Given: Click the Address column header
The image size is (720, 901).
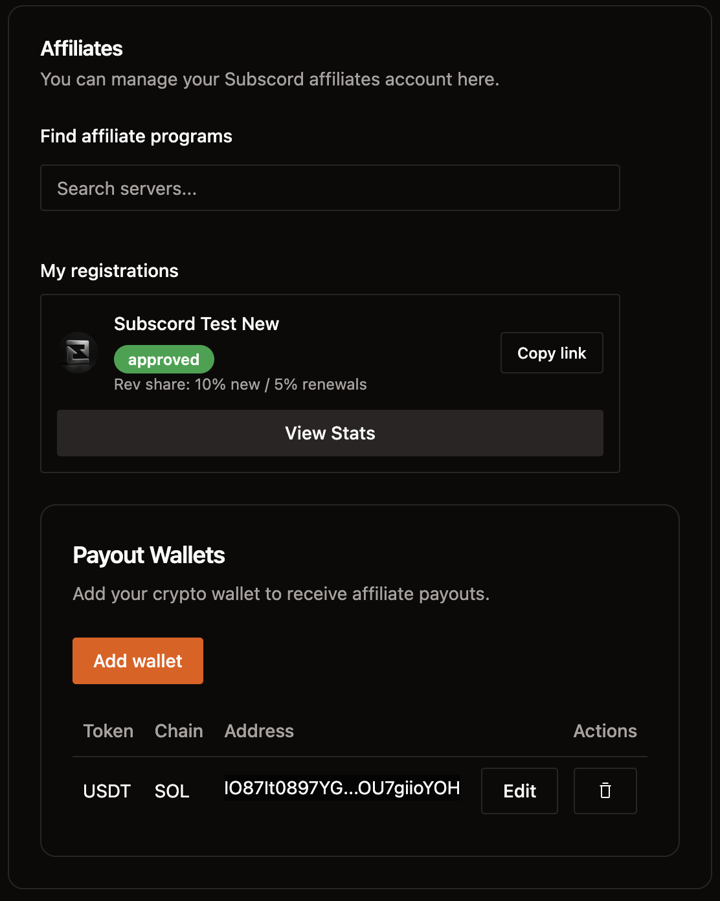Looking at the screenshot, I should [259, 731].
